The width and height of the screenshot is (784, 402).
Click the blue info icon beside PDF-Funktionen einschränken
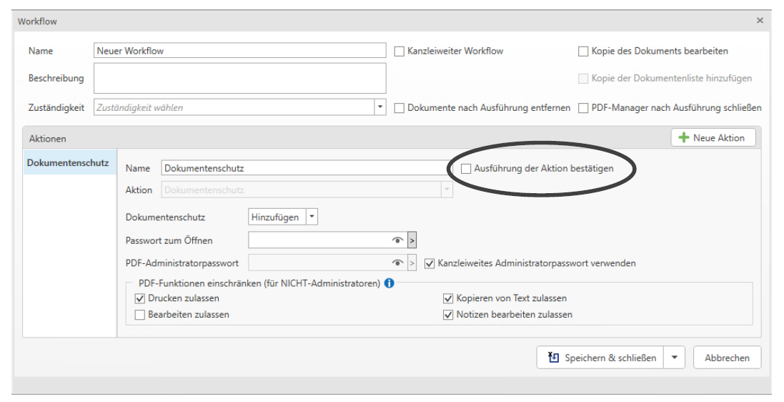[389, 283]
